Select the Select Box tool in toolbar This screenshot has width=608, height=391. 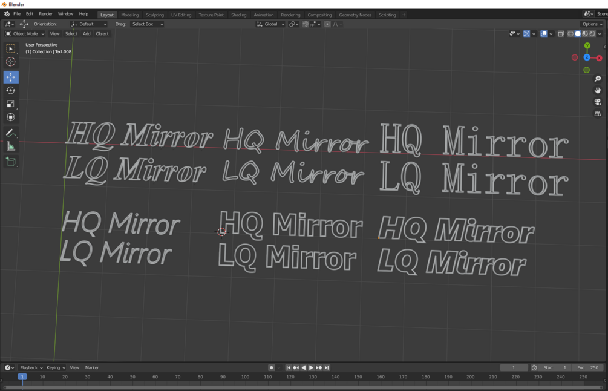click(11, 48)
